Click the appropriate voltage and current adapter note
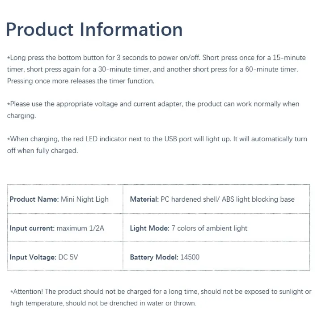Screen dimensions: 322x322 tap(153, 110)
